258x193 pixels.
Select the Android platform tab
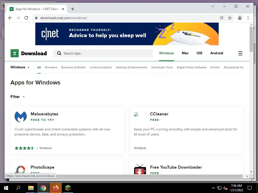[216, 53]
